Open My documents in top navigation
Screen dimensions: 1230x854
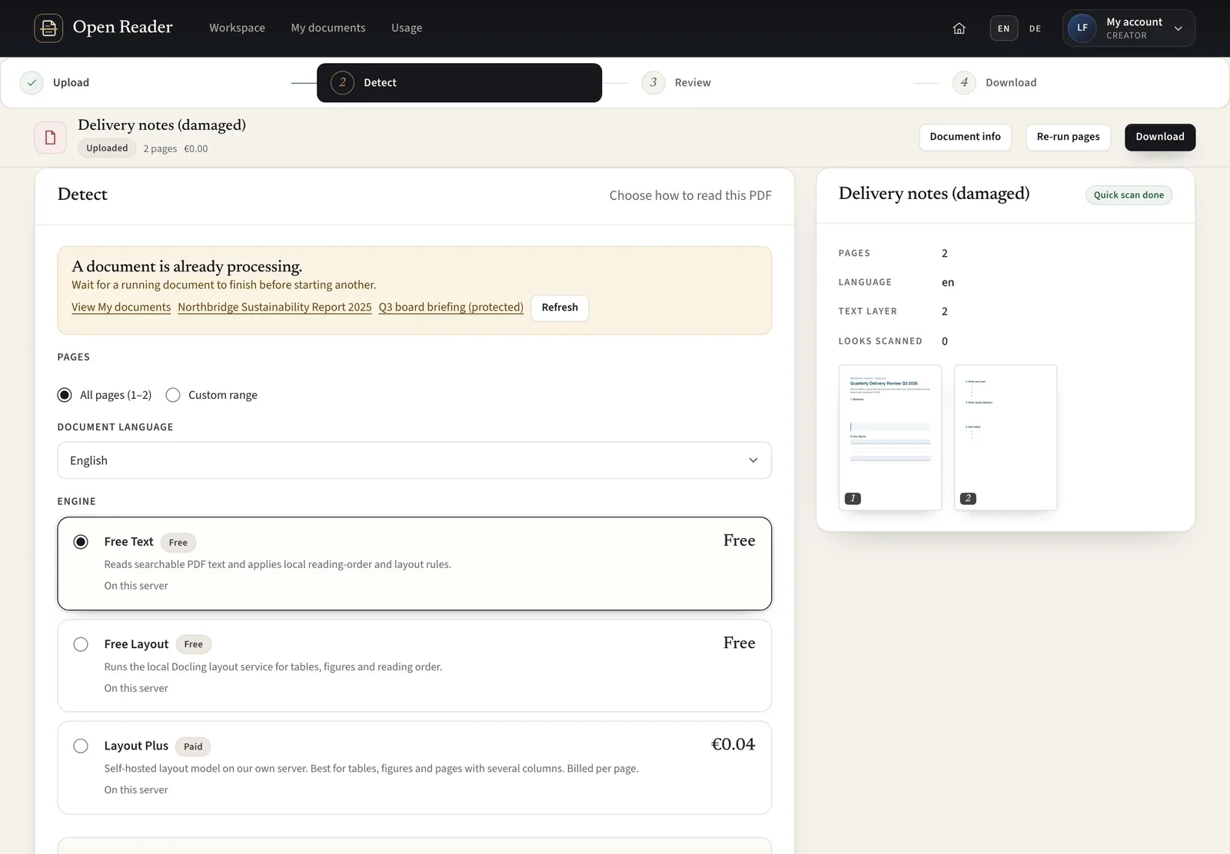pyautogui.click(x=328, y=28)
